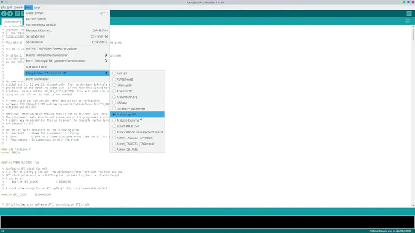Select Atmel JTAGICE3 (ISP mode)
415x233 pixels.
(x=137, y=138)
